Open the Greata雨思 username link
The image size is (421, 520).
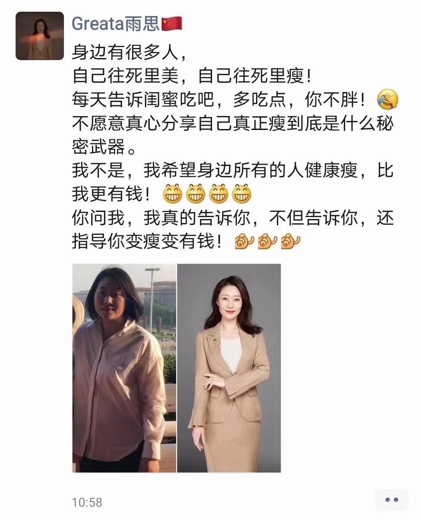(116, 24)
